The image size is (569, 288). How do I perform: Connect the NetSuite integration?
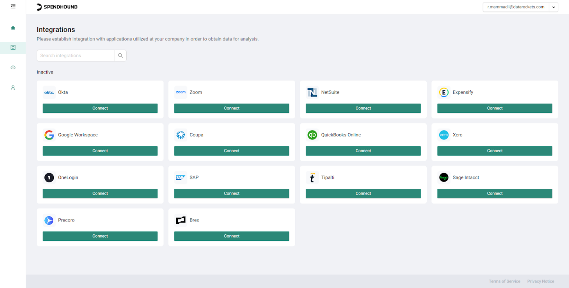pos(363,108)
